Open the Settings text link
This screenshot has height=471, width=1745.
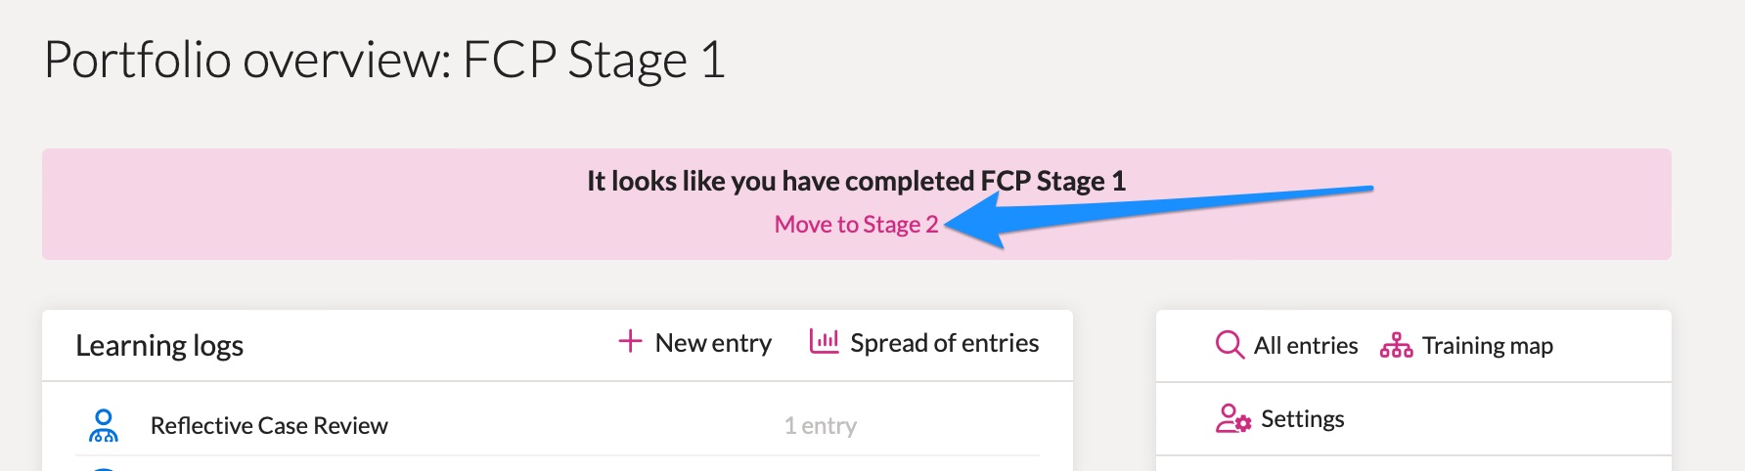click(1302, 419)
